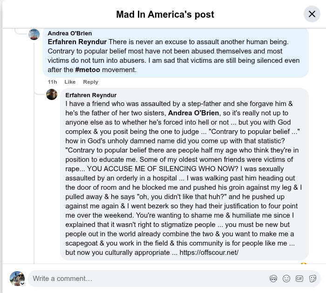
Task: Click Erfahren Reyndur's reply profile picture
Action: click(52, 94)
